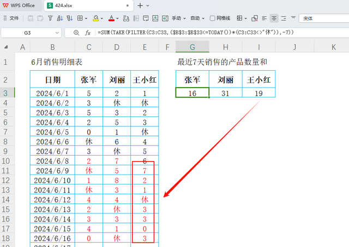The image size is (349, 247).
Task: Select the 休 cell in 2024/6/6 row
Action: (x=89, y=141)
